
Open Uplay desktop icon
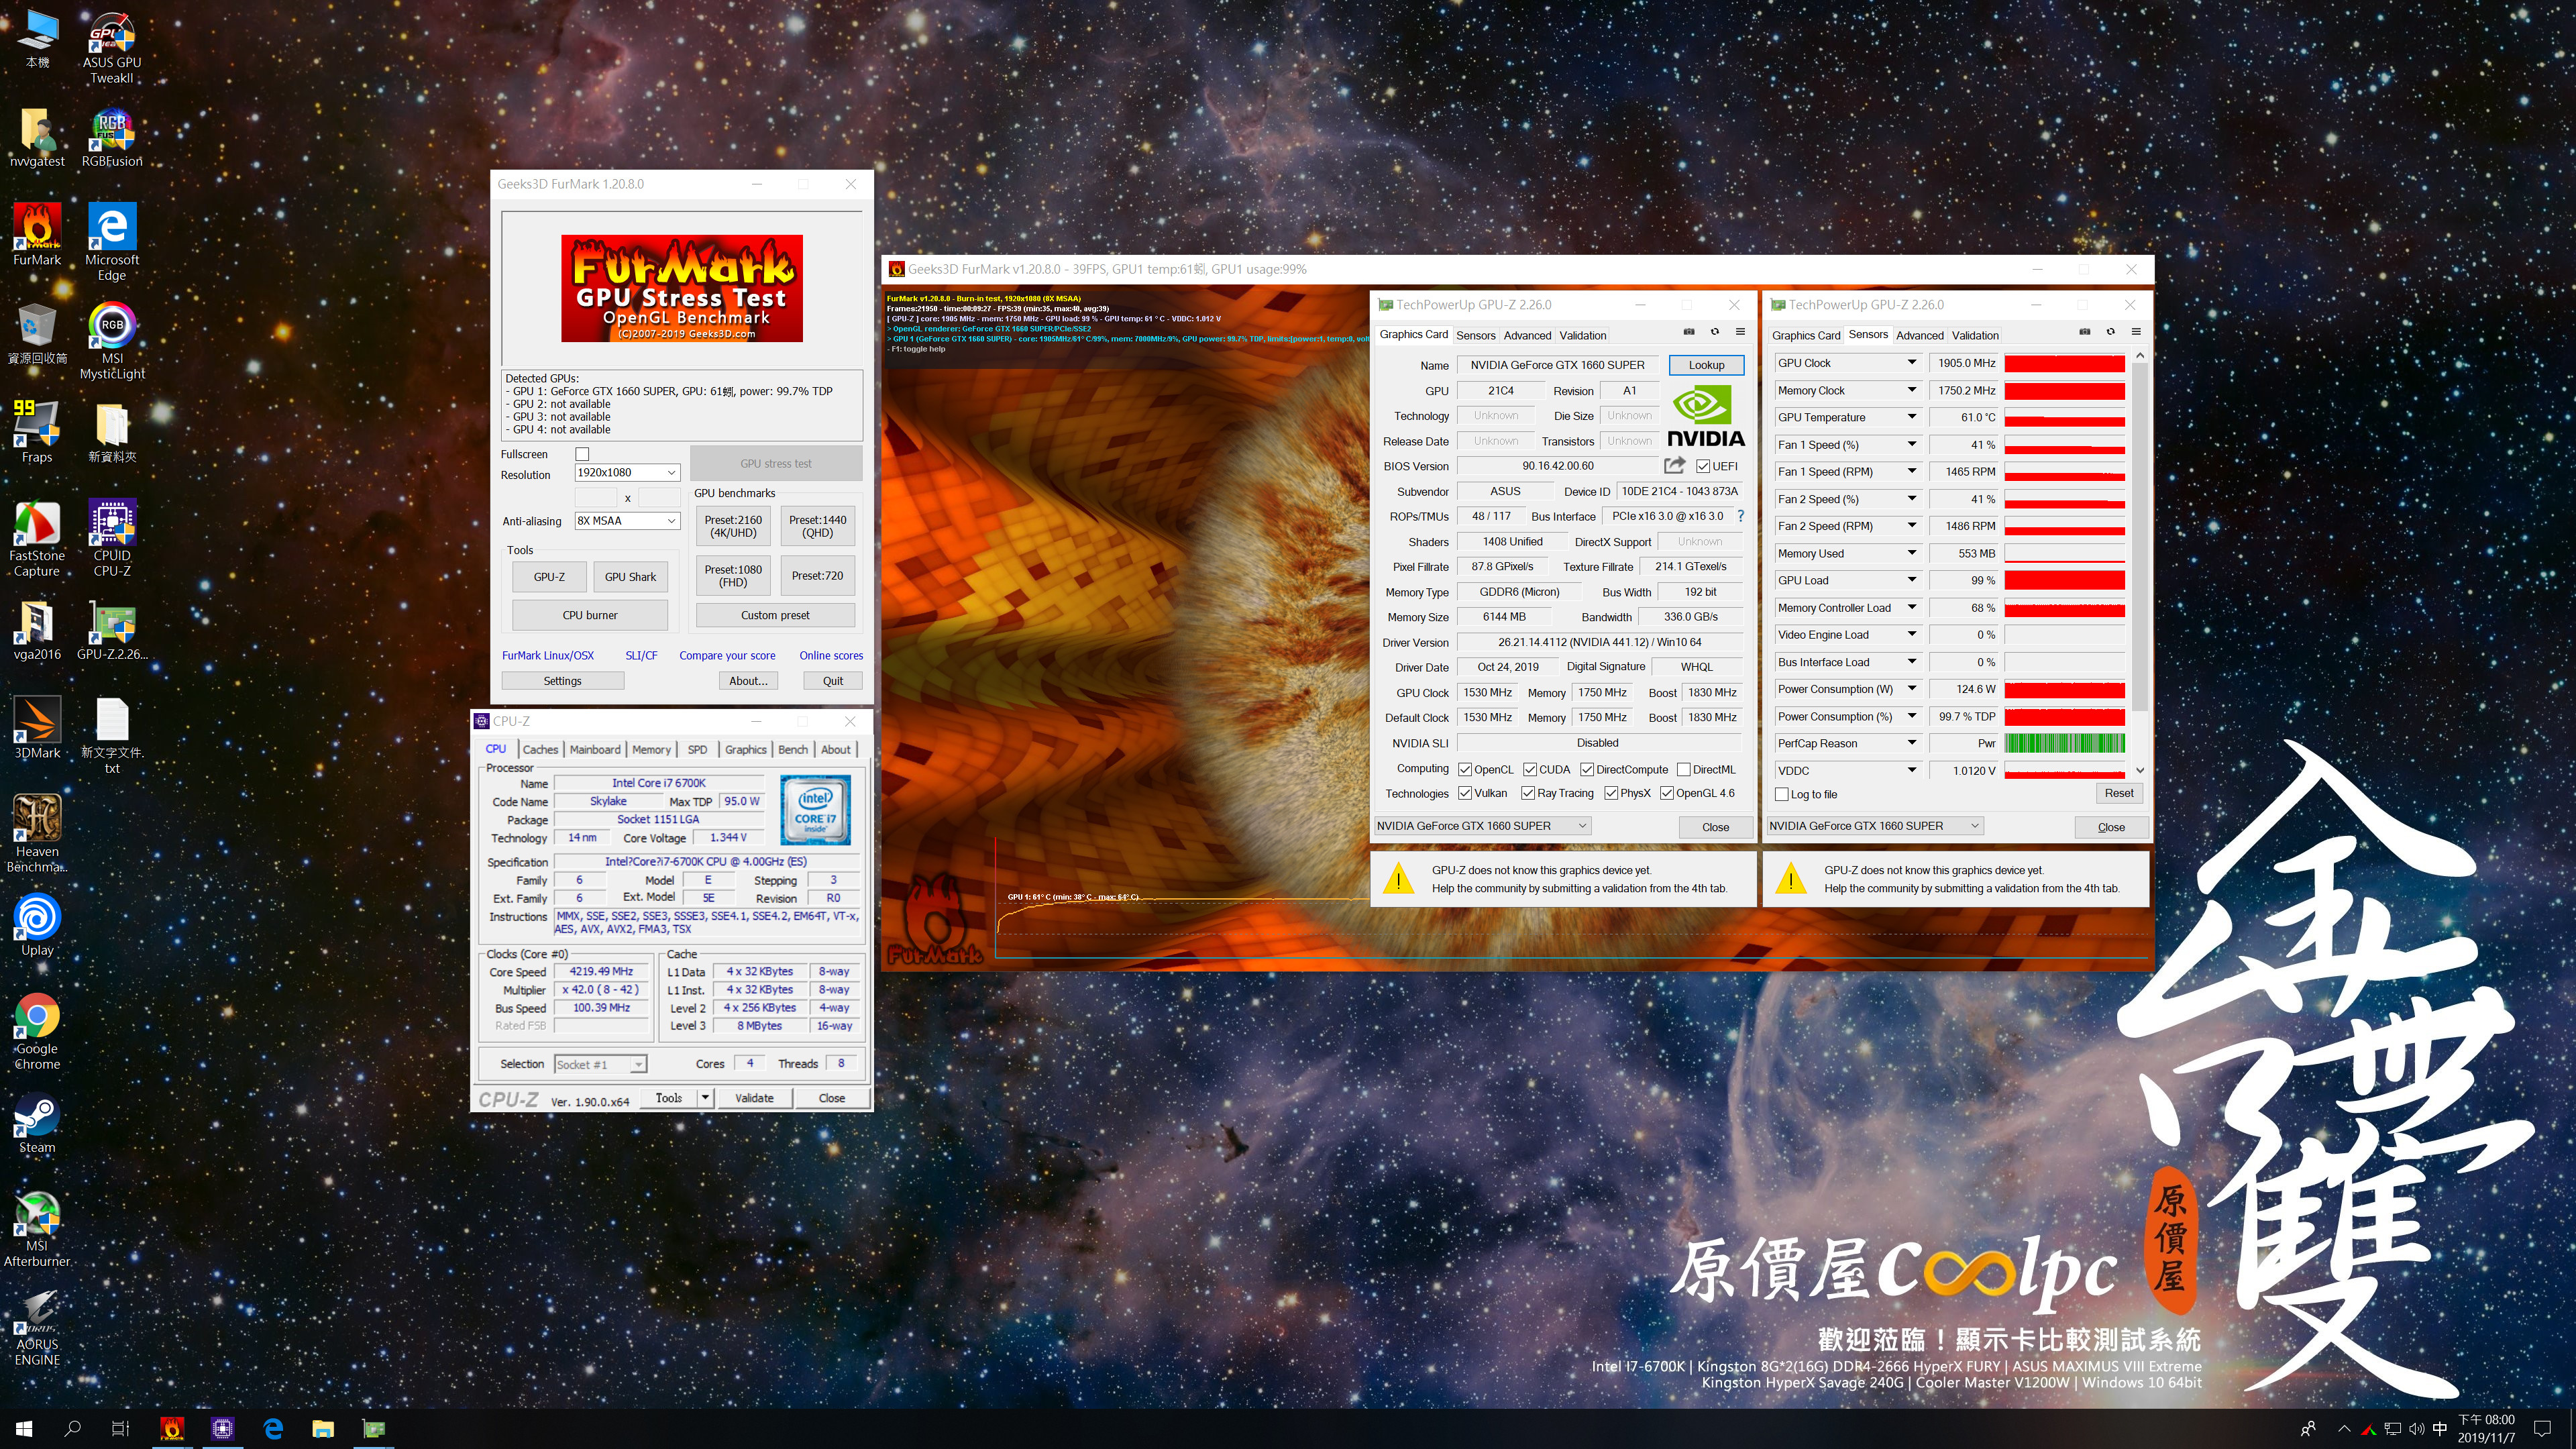(x=37, y=925)
